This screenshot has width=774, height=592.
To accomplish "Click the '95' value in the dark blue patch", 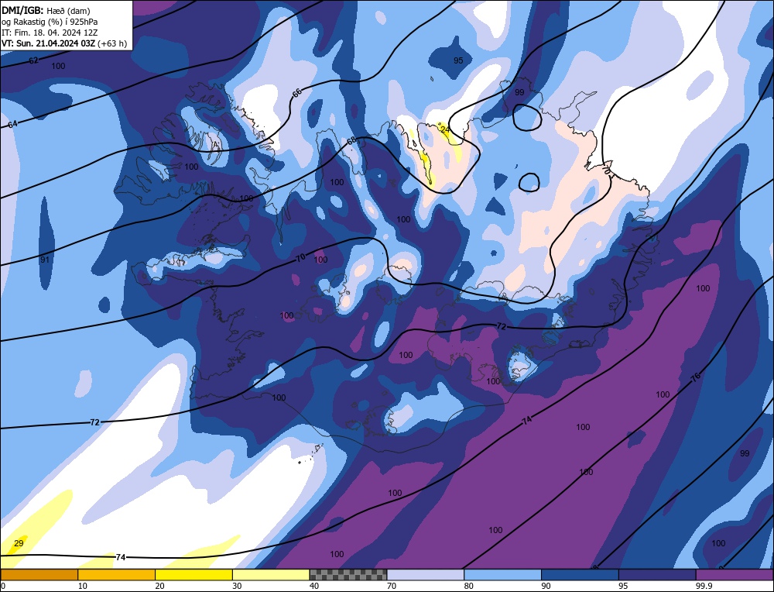I will click(x=458, y=60).
